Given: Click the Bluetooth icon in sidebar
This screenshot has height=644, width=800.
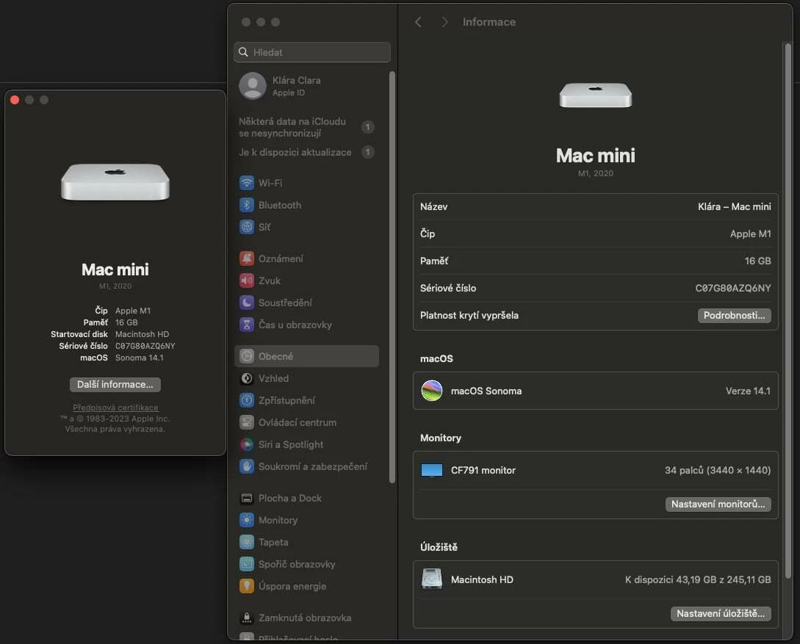Looking at the screenshot, I should point(246,205).
